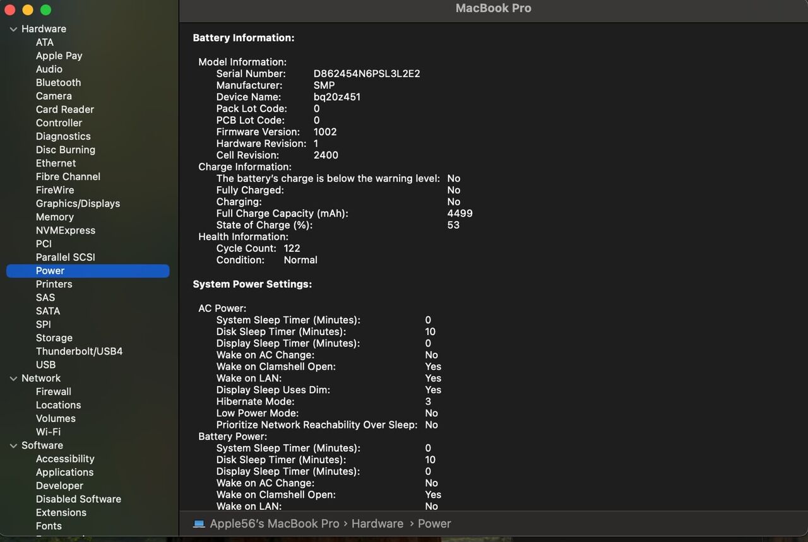Select ATA in the sidebar
Screen dimensions: 808x542
tap(45, 42)
